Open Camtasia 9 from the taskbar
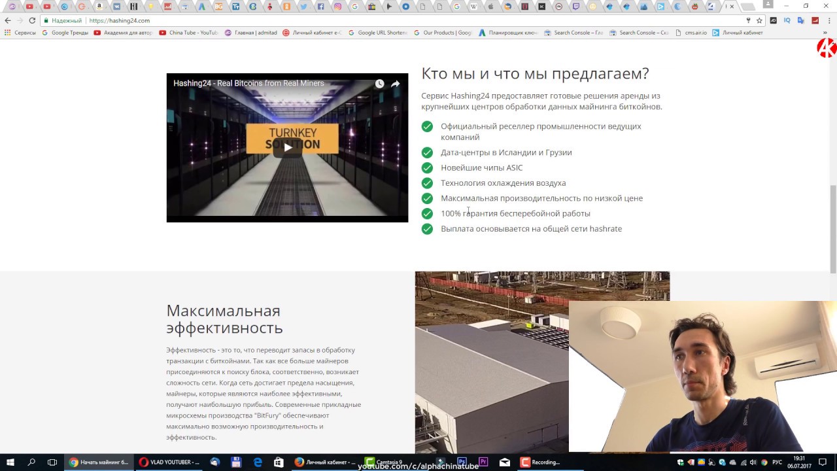 pos(394,462)
